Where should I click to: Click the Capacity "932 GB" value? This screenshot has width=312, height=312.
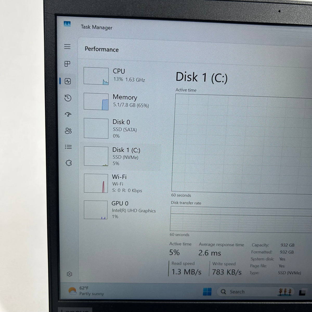tap(287, 245)
